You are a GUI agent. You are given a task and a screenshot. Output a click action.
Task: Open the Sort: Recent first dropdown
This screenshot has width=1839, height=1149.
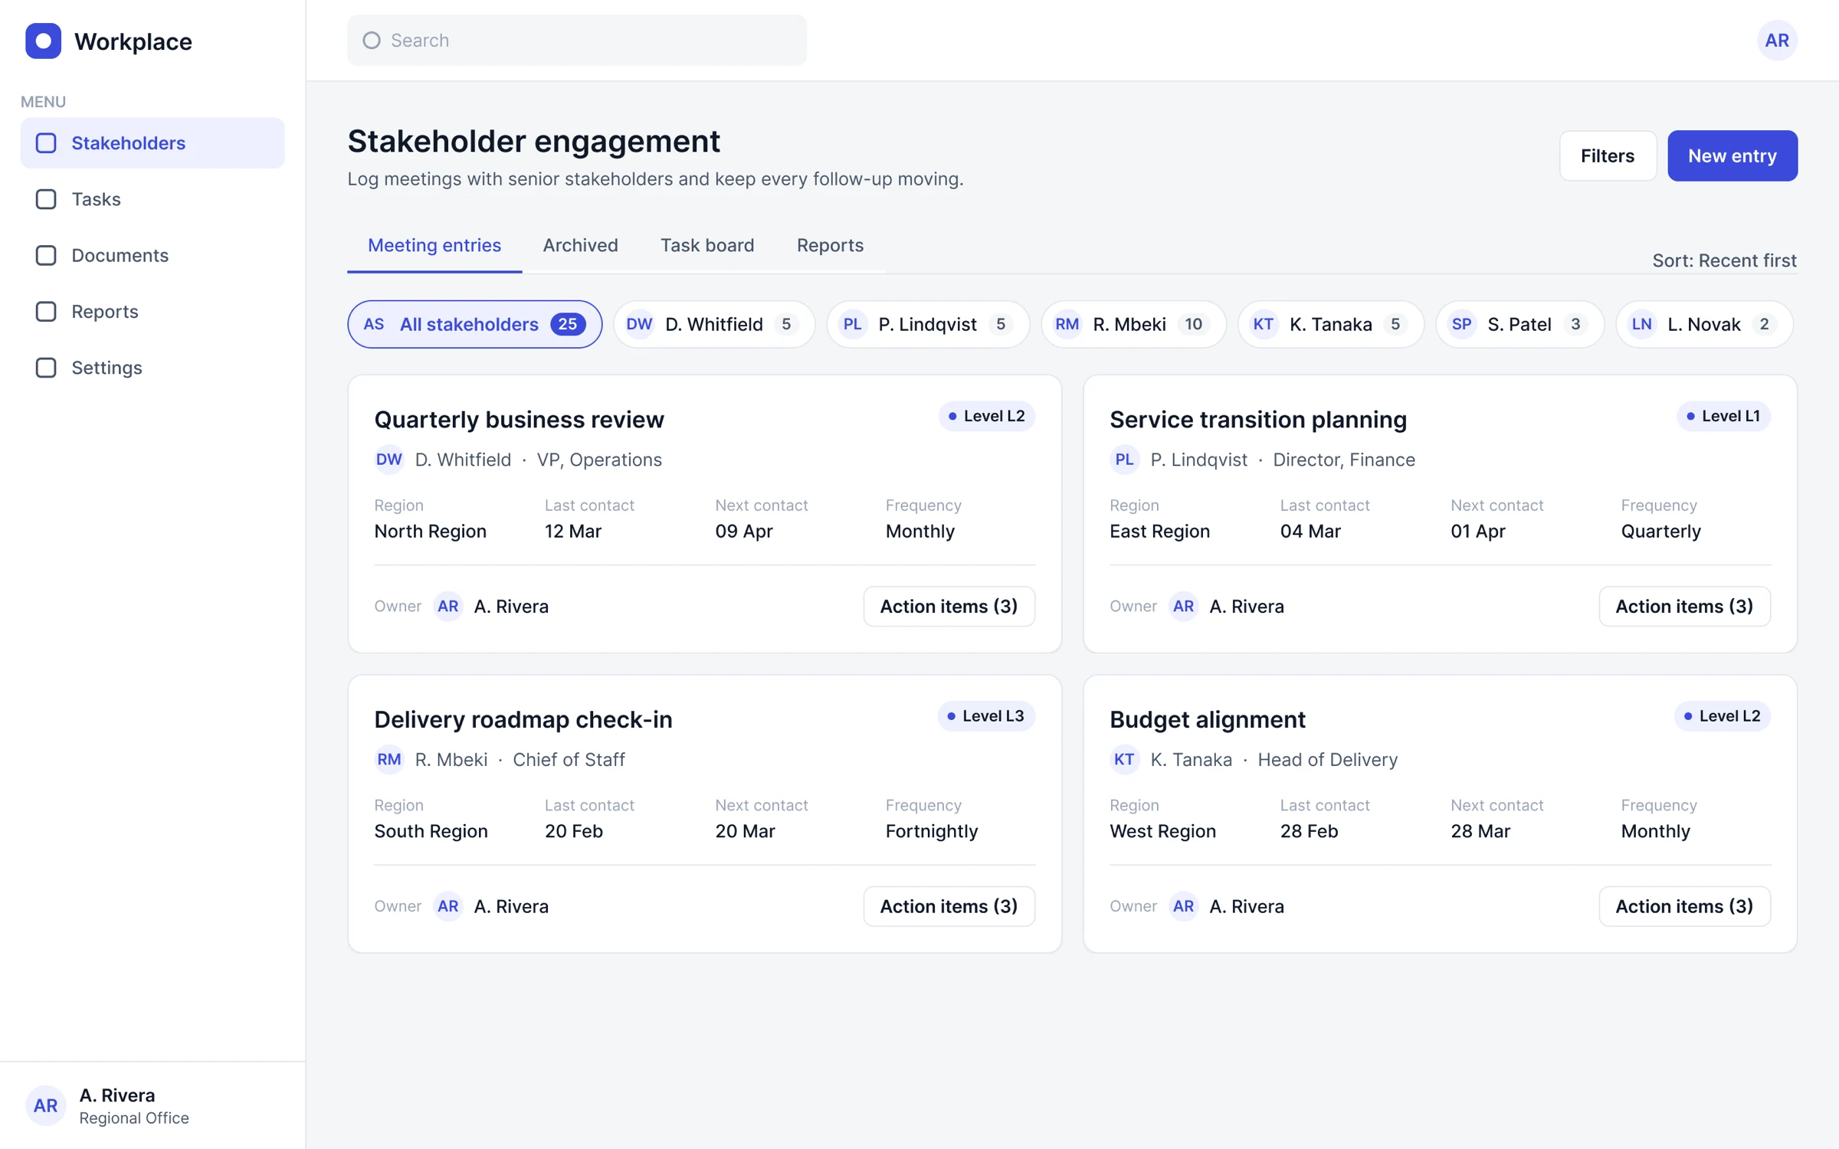(1724, 260)
